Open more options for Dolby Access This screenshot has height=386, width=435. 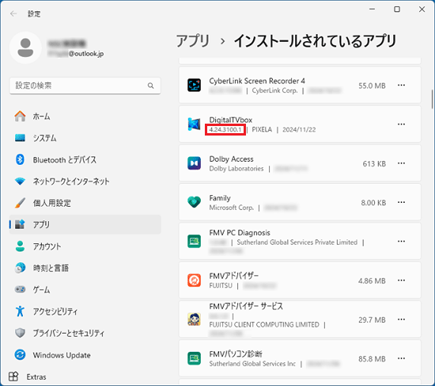(401, 163)
